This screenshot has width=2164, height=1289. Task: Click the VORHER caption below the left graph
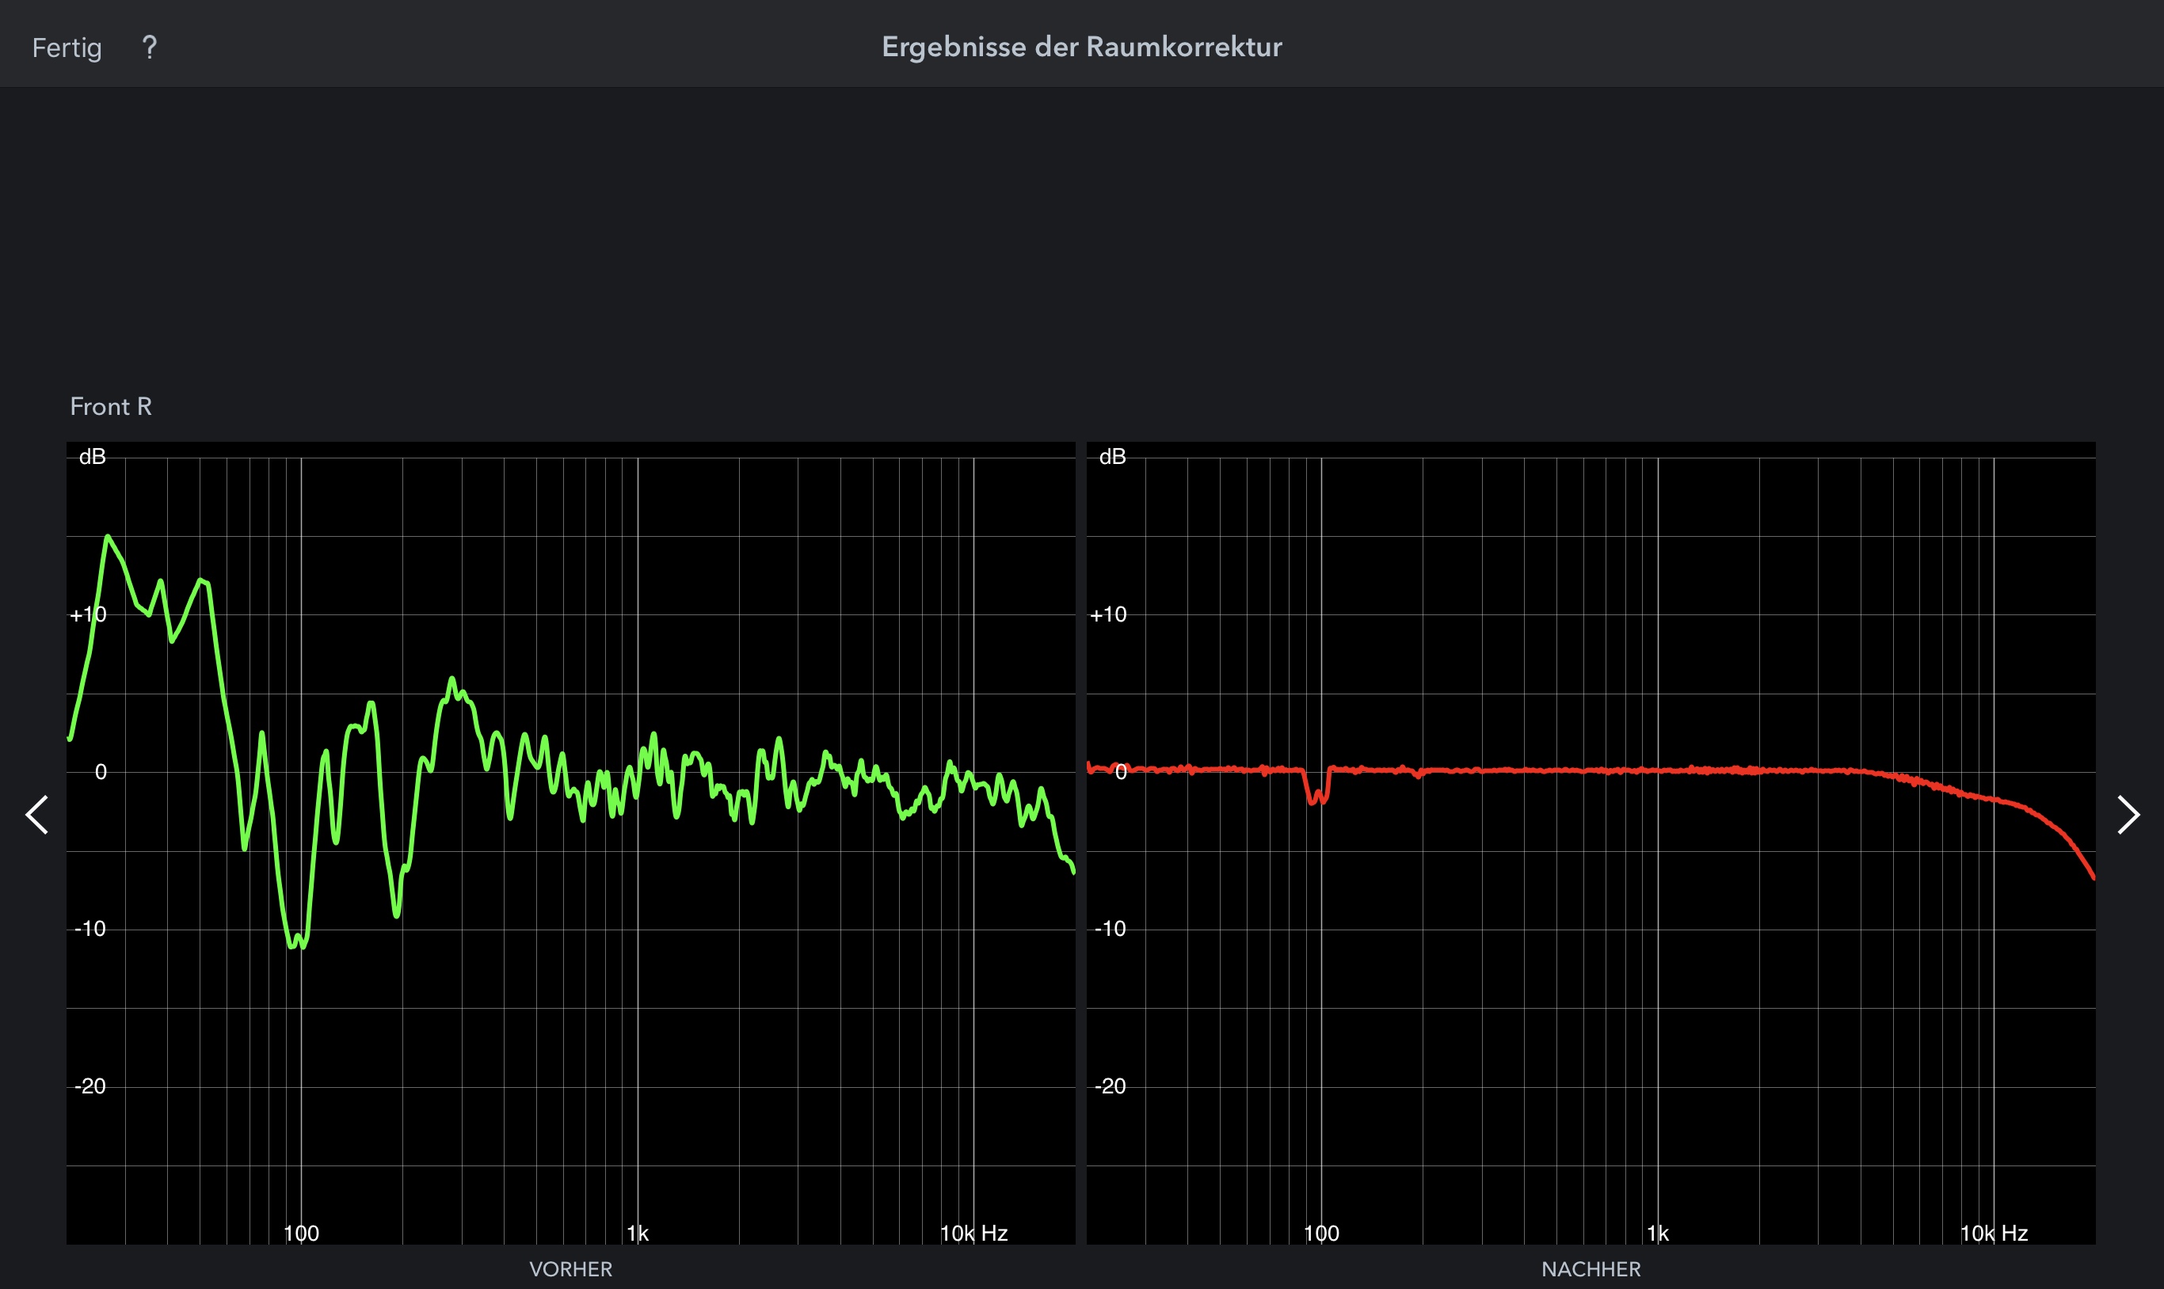point(571,1269)
